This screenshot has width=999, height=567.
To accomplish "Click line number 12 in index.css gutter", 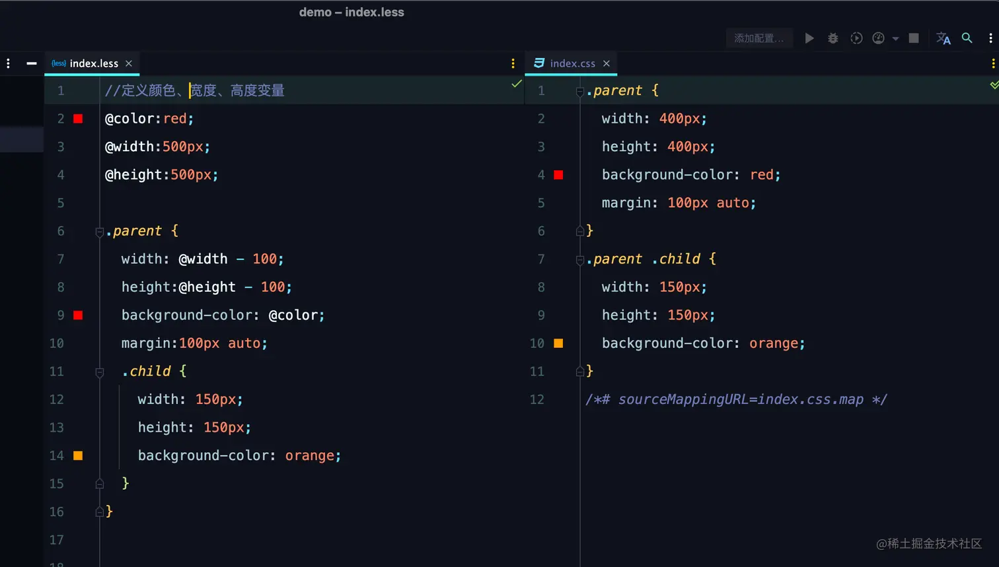I will [536, 399].
